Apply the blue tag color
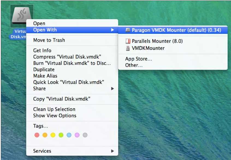This screenshot has width=231, height=160. click(x=69, y=135)
